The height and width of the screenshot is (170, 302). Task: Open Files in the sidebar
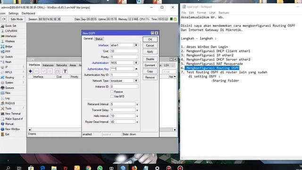point(8,93)
